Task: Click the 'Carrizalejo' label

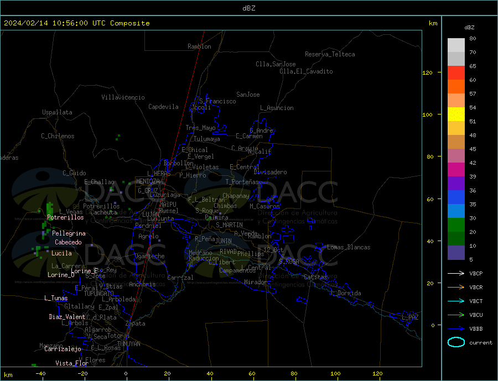Action: 63,349
